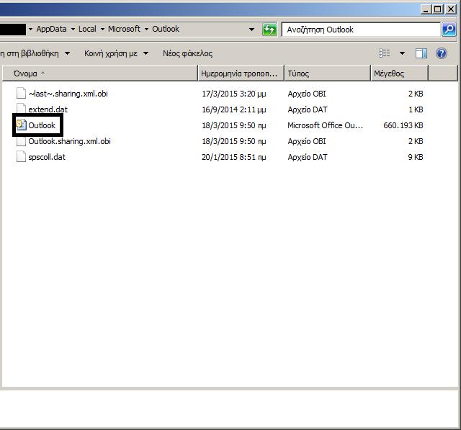The width and height of the screenshot is (461, 430).
Task: Select the extend.dat file icon
Action: (21, 109)
